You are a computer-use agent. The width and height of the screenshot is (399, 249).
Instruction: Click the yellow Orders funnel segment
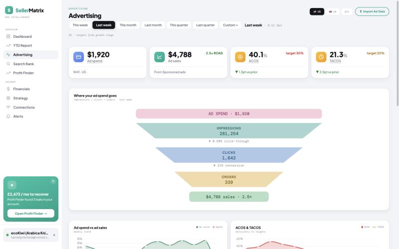(229, 180)
